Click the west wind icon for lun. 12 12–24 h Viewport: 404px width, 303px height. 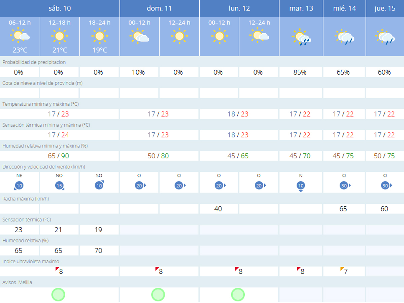point(260,186)
